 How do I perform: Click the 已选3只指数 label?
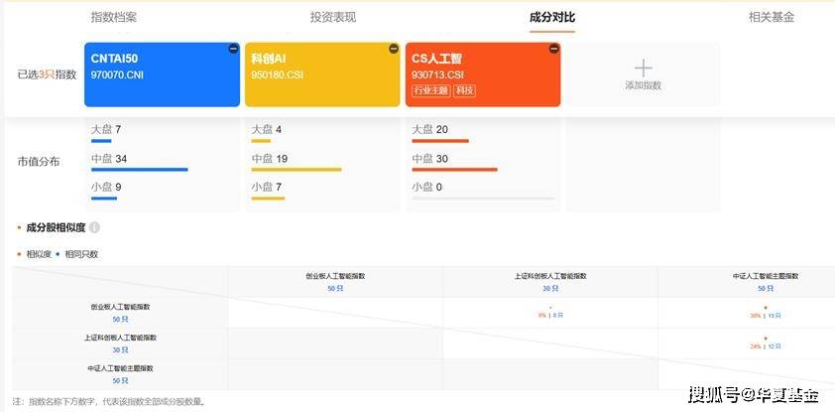47,74
